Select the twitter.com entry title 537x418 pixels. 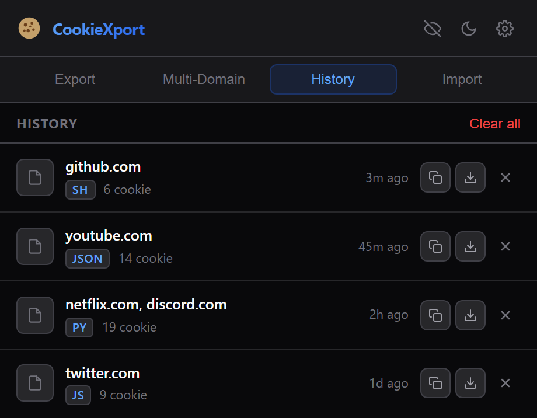click(102, 373)
